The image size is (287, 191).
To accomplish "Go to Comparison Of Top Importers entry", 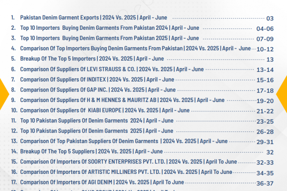I will [x=135, y=48].
